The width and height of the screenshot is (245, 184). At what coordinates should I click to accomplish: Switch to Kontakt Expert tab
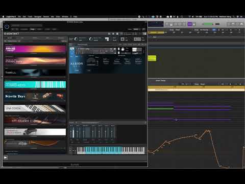47,38
